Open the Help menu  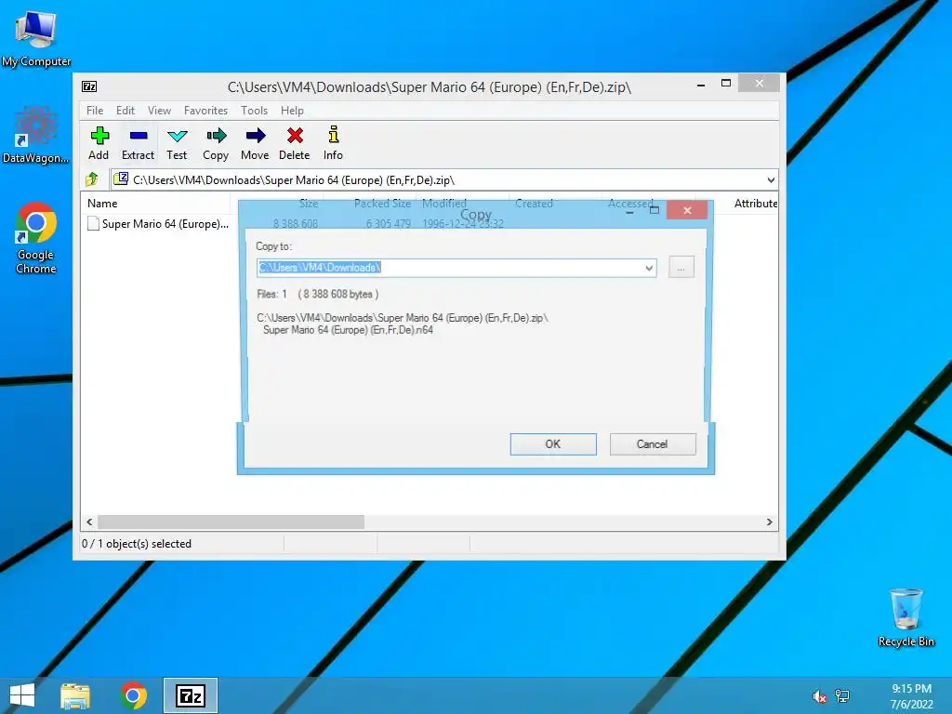point(292,111)
